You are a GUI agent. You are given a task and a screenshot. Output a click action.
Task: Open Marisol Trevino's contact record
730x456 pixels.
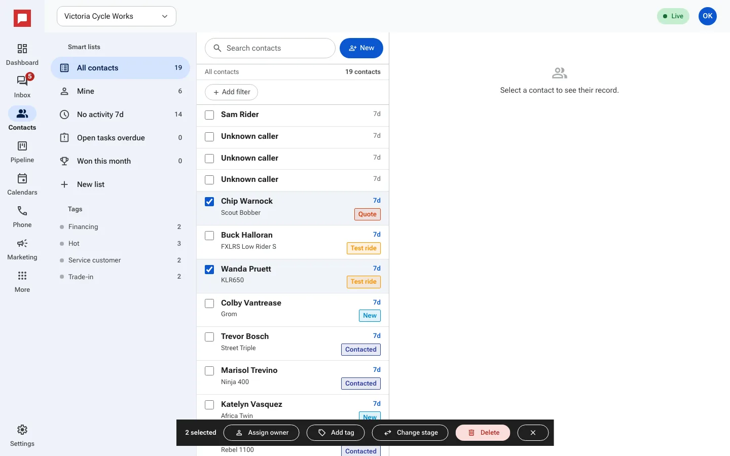point(293,377)
